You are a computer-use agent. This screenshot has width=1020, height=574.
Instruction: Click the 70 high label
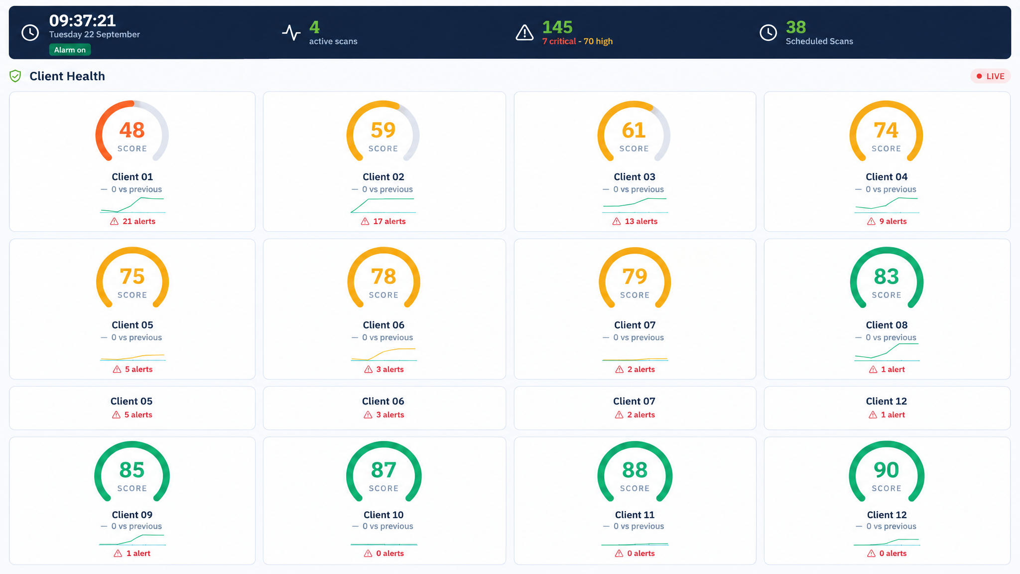[598, 41]
